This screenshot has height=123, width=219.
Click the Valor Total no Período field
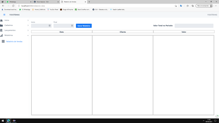click(194, 26)
